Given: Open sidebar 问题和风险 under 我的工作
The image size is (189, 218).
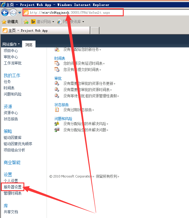Looking at the screenshot, I should click(x=12, y=94).
